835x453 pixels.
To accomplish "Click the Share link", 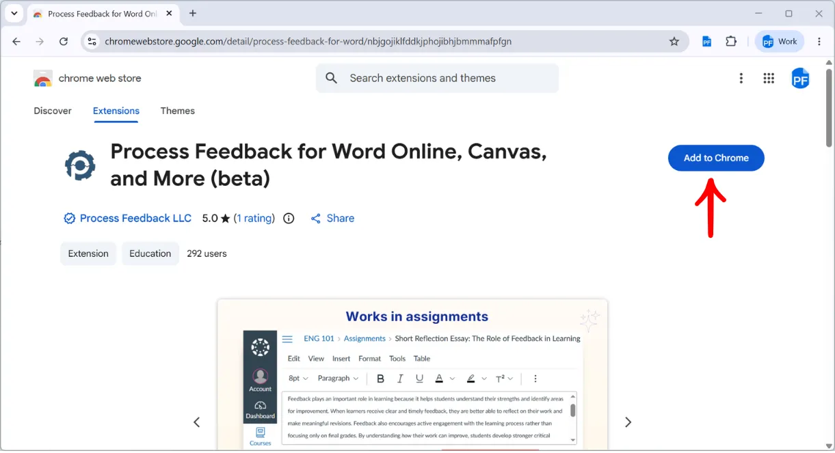I will click(332, 219).
